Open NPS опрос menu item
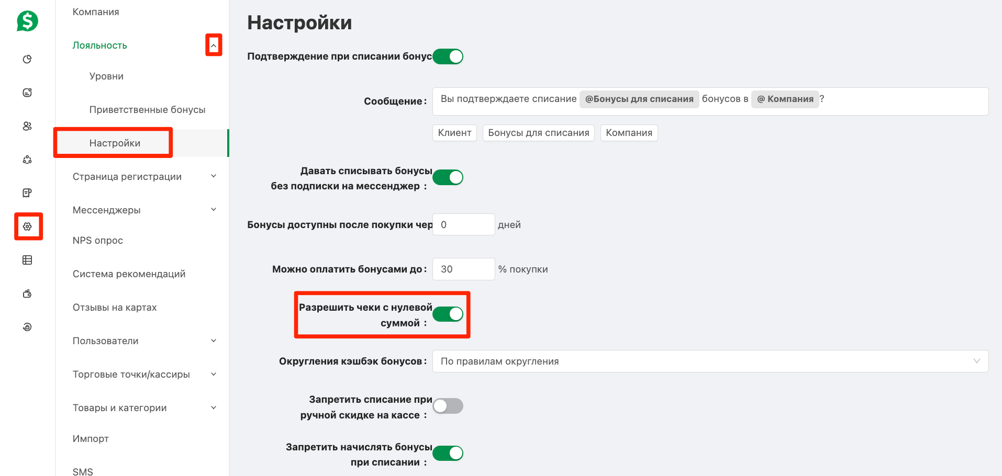 click(x=98, y=241)
